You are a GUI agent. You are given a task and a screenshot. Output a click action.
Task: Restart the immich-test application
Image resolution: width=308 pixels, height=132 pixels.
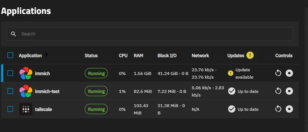tap(278, 91)
